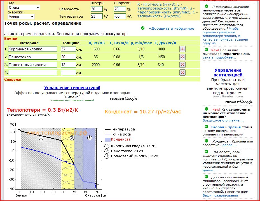Click the density value 1500

[96, 49]
